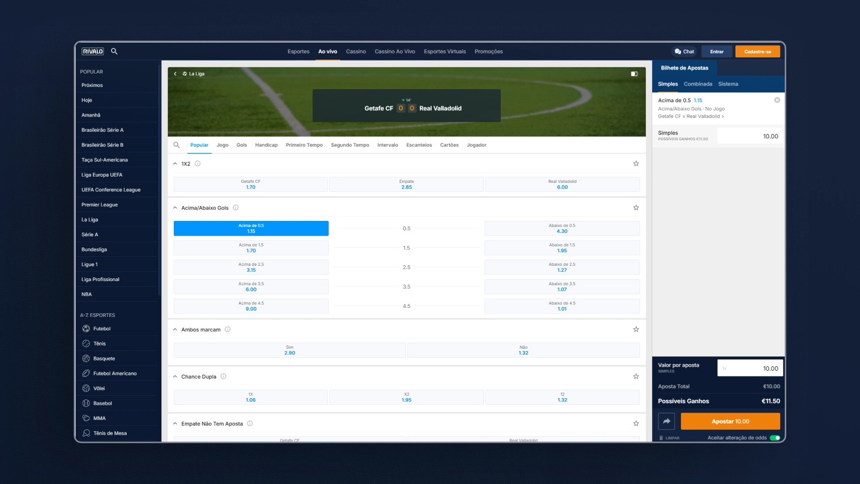Search markets using the tab-row magnifier icon
This screenshot has width=860, height=484.
click(x=176, y=145)
